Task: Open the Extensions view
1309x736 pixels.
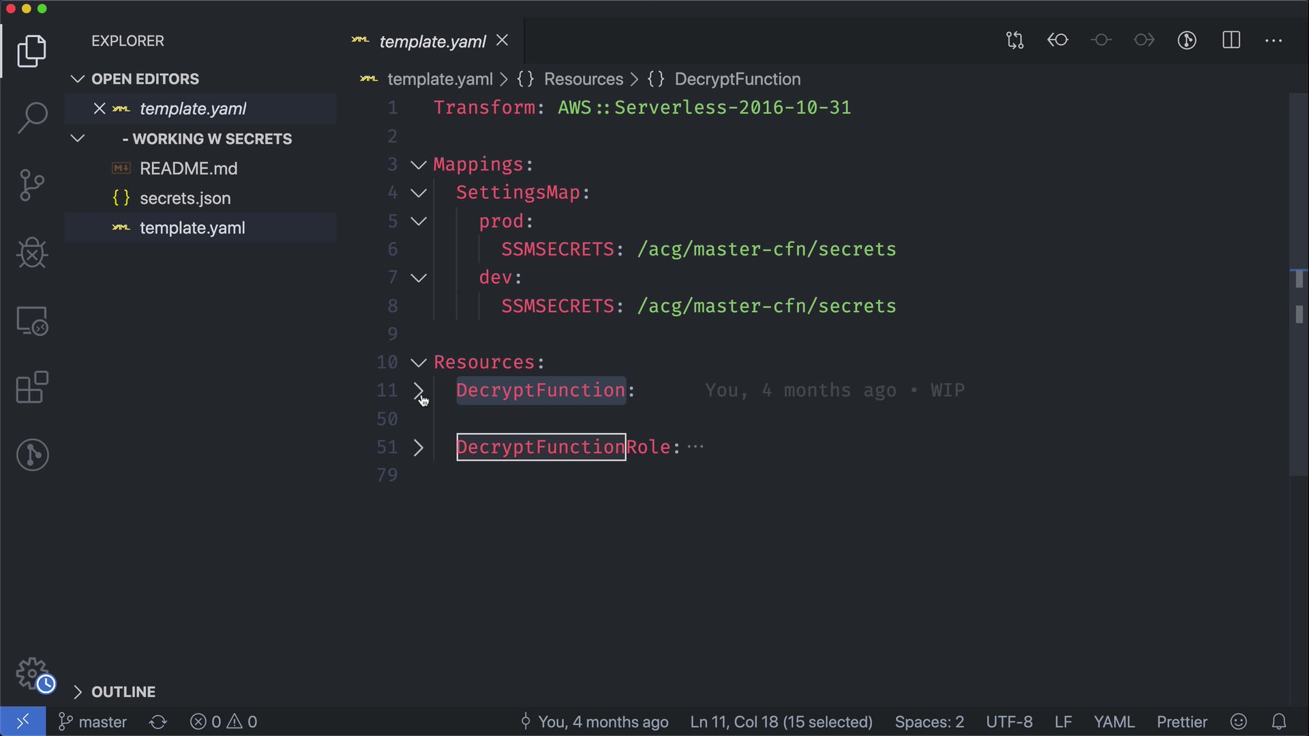Action: click(x=32, y=388)
